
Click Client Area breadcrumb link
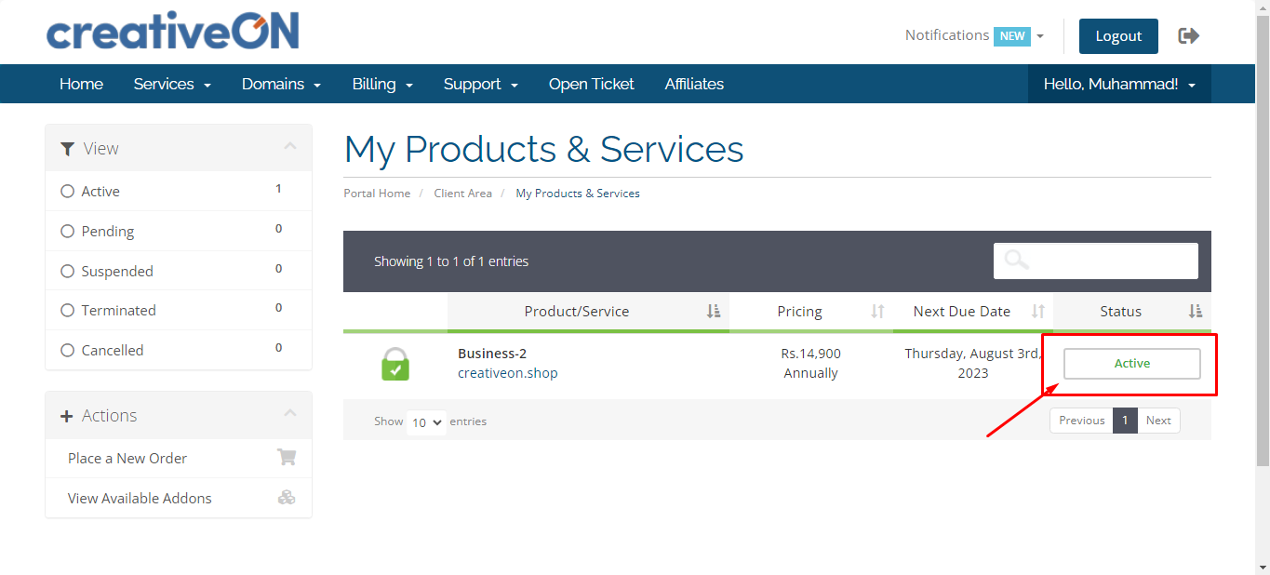[x=462, y=194]
